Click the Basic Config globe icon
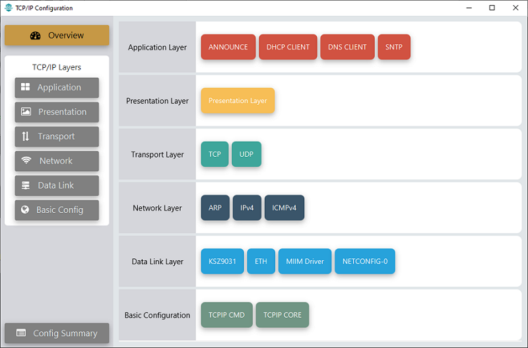The width and height of the screenshot is (528, 348). tap(25, 210)
